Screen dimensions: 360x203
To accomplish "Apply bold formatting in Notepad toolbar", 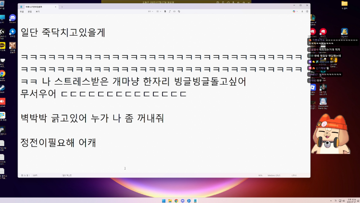I will [165, 11].
